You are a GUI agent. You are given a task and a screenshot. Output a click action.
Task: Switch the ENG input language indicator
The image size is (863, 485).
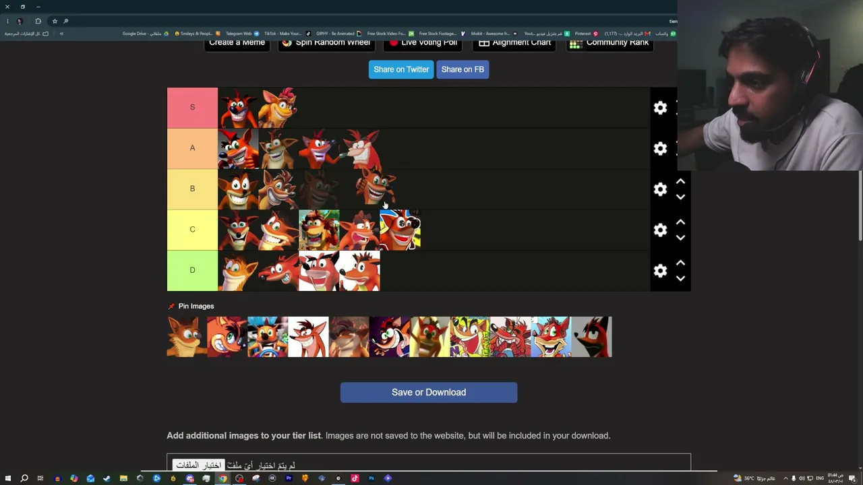[820, 478]
